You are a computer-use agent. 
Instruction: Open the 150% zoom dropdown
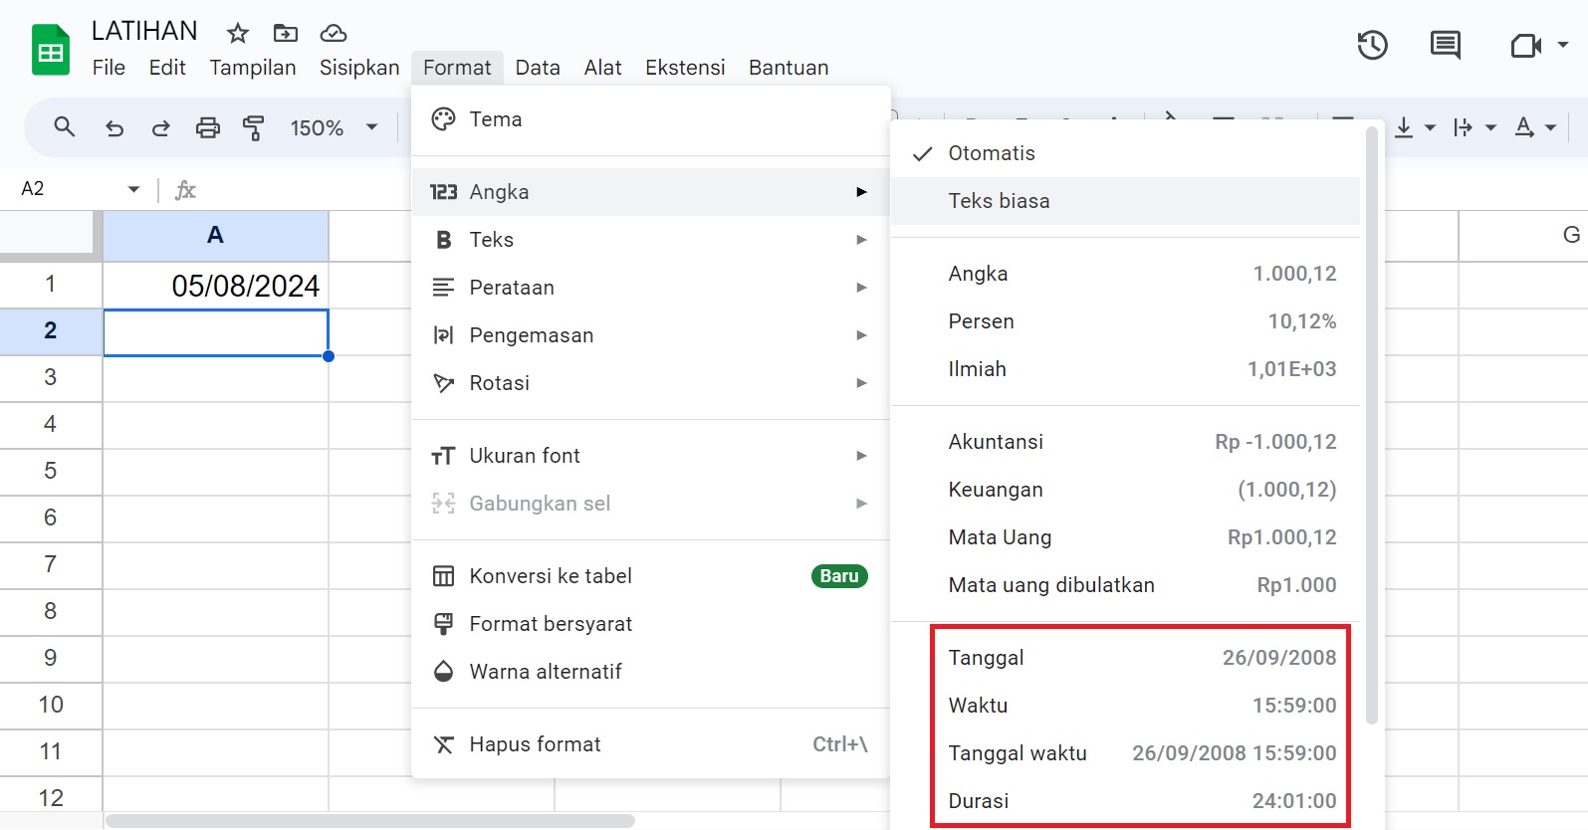pos(334,127)
